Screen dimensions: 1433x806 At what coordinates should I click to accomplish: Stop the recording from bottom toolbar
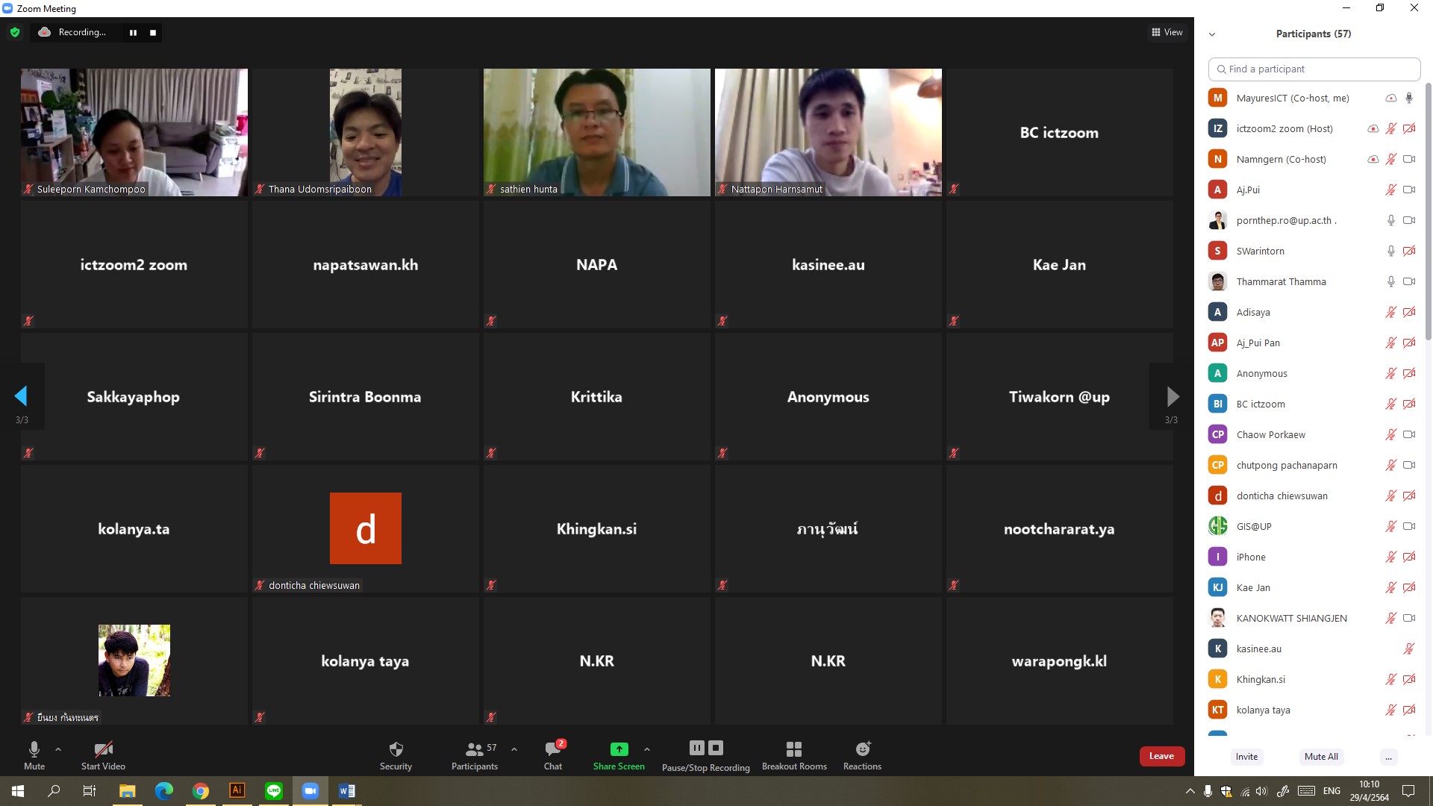pos(716,748)
